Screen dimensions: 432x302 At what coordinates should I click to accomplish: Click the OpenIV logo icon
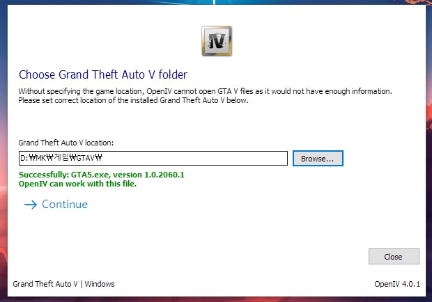click(217, 41)
